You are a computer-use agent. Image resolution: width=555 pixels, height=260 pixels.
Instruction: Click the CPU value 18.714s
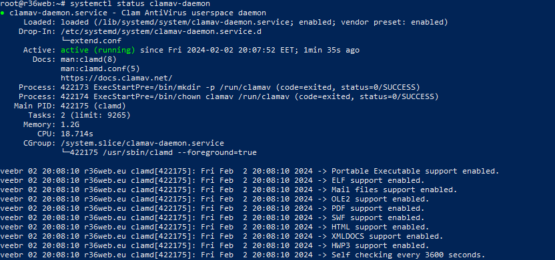[77, 134]
